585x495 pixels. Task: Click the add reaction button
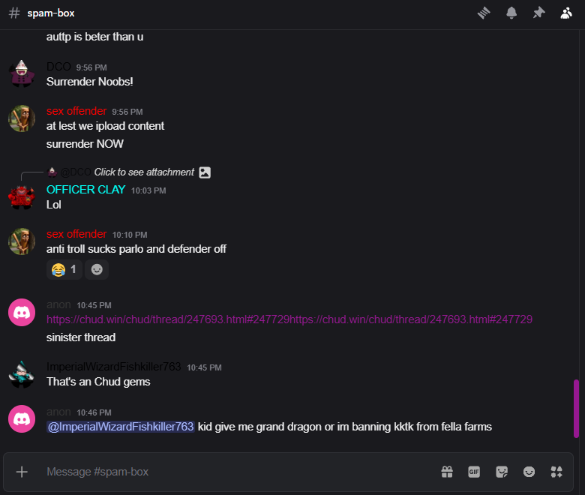pyautogui.click(x=97, y=269)
